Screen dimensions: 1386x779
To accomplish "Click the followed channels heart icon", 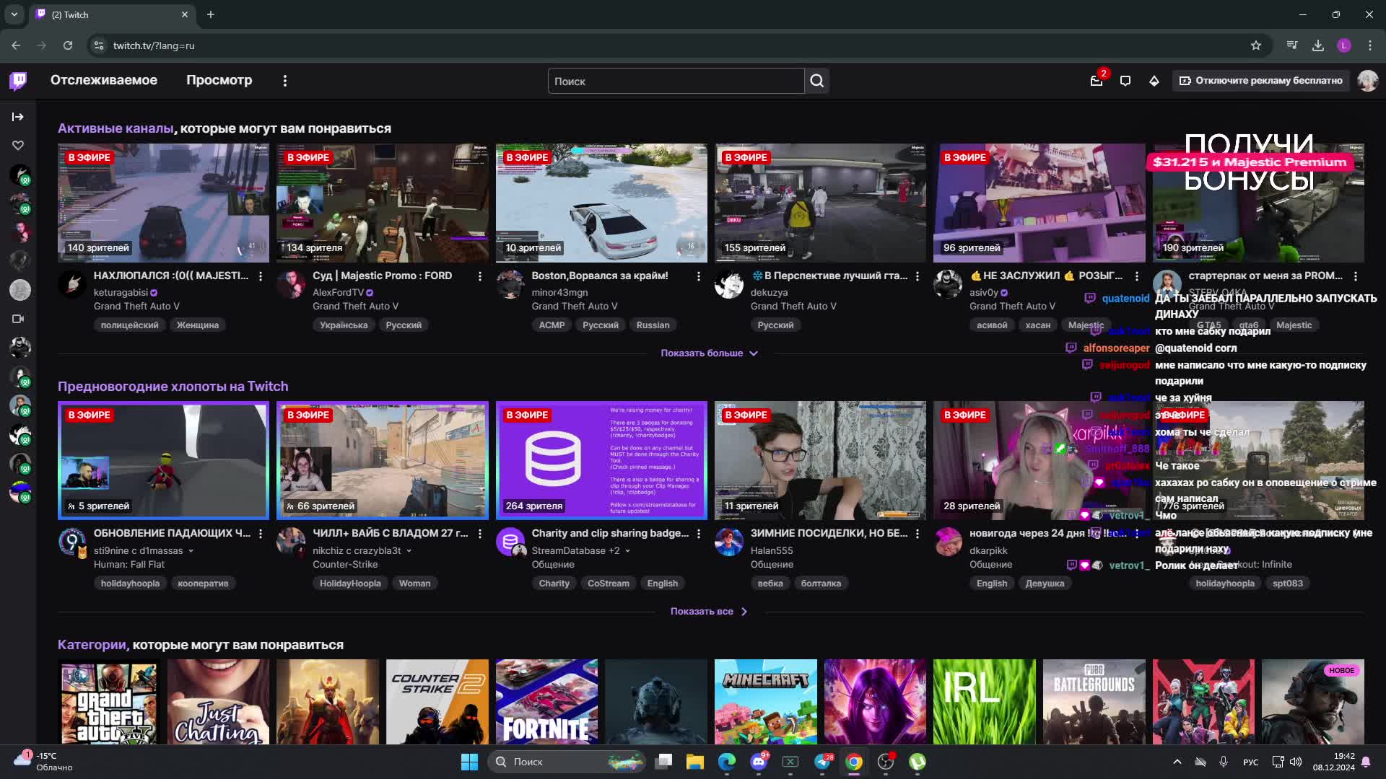I will click(x=18, y=146).
